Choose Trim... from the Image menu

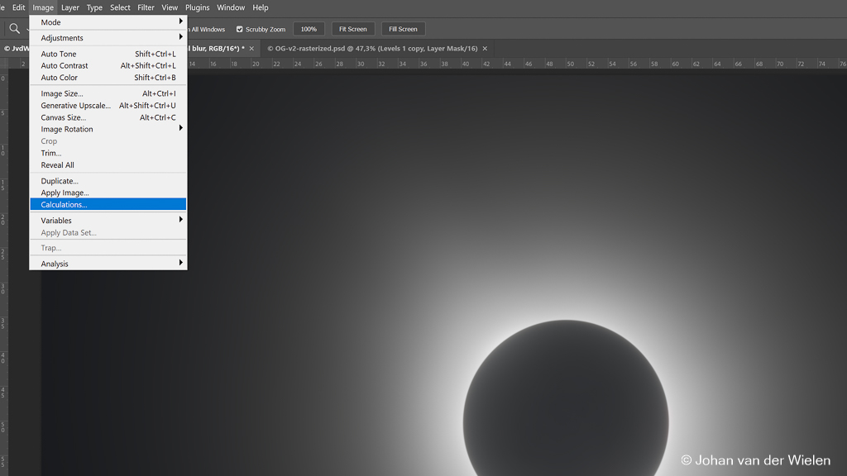[108, 153]
